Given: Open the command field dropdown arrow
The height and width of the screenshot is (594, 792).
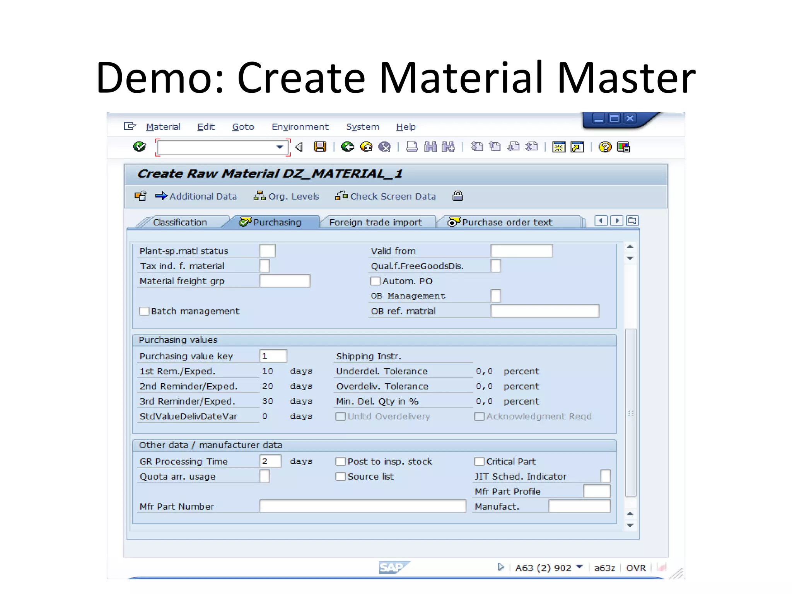Looking at the screenshot, I should pyautogui.click(x=280, y=147).
